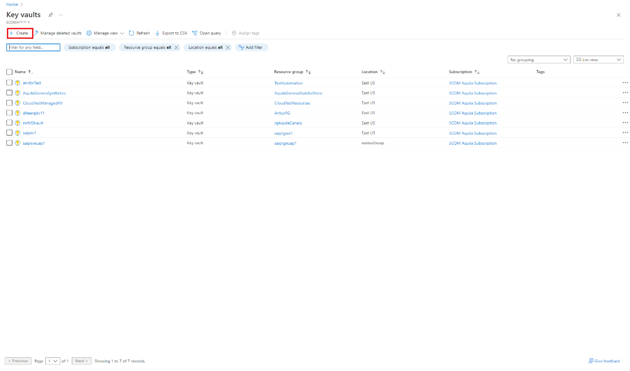630x371 pixels.
Task: Open the akvforTest key vault
Action: tap(32, 83)
